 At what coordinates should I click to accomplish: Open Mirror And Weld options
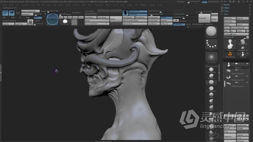[x=97, y=24]
